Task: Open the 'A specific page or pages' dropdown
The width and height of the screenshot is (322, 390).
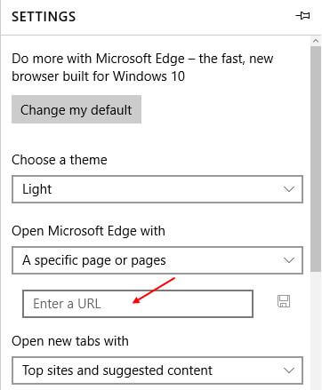Action: point(157,260)
